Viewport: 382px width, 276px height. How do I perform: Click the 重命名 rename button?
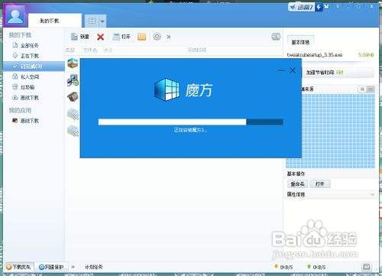pos(297,183)
